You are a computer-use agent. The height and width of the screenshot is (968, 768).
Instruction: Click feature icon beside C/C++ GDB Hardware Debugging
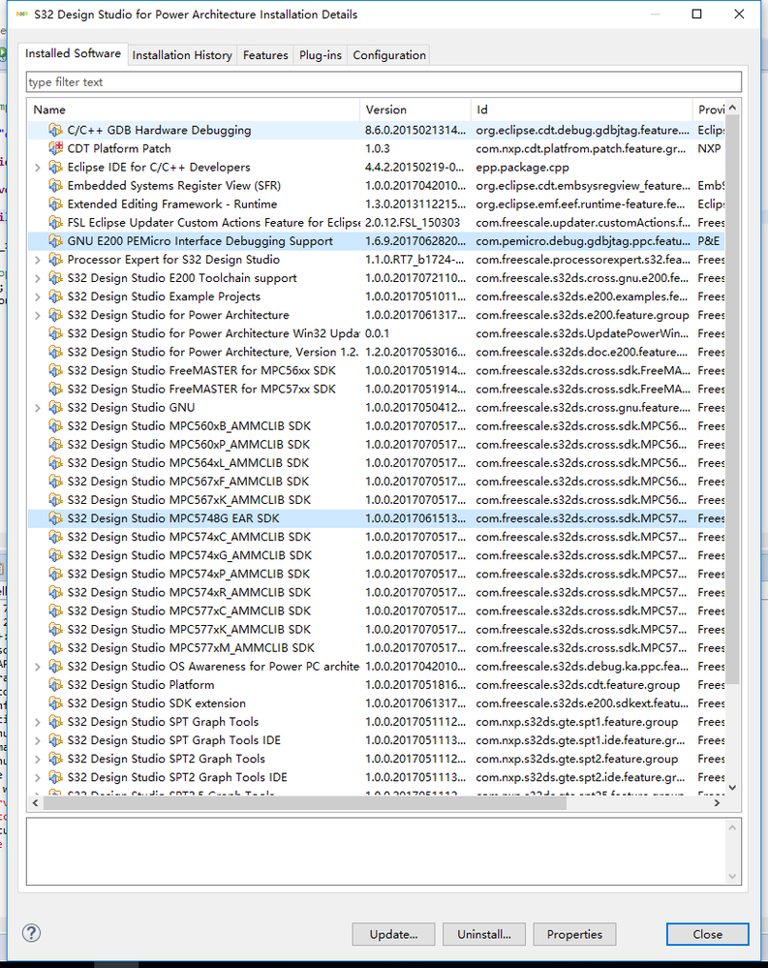55,130
